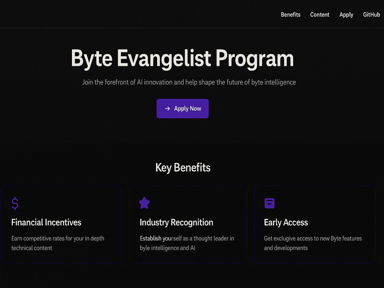Viewport: 384px width, 288px height.
Task: Click the archive box icon on Early Access card
Action: point(269,203)
